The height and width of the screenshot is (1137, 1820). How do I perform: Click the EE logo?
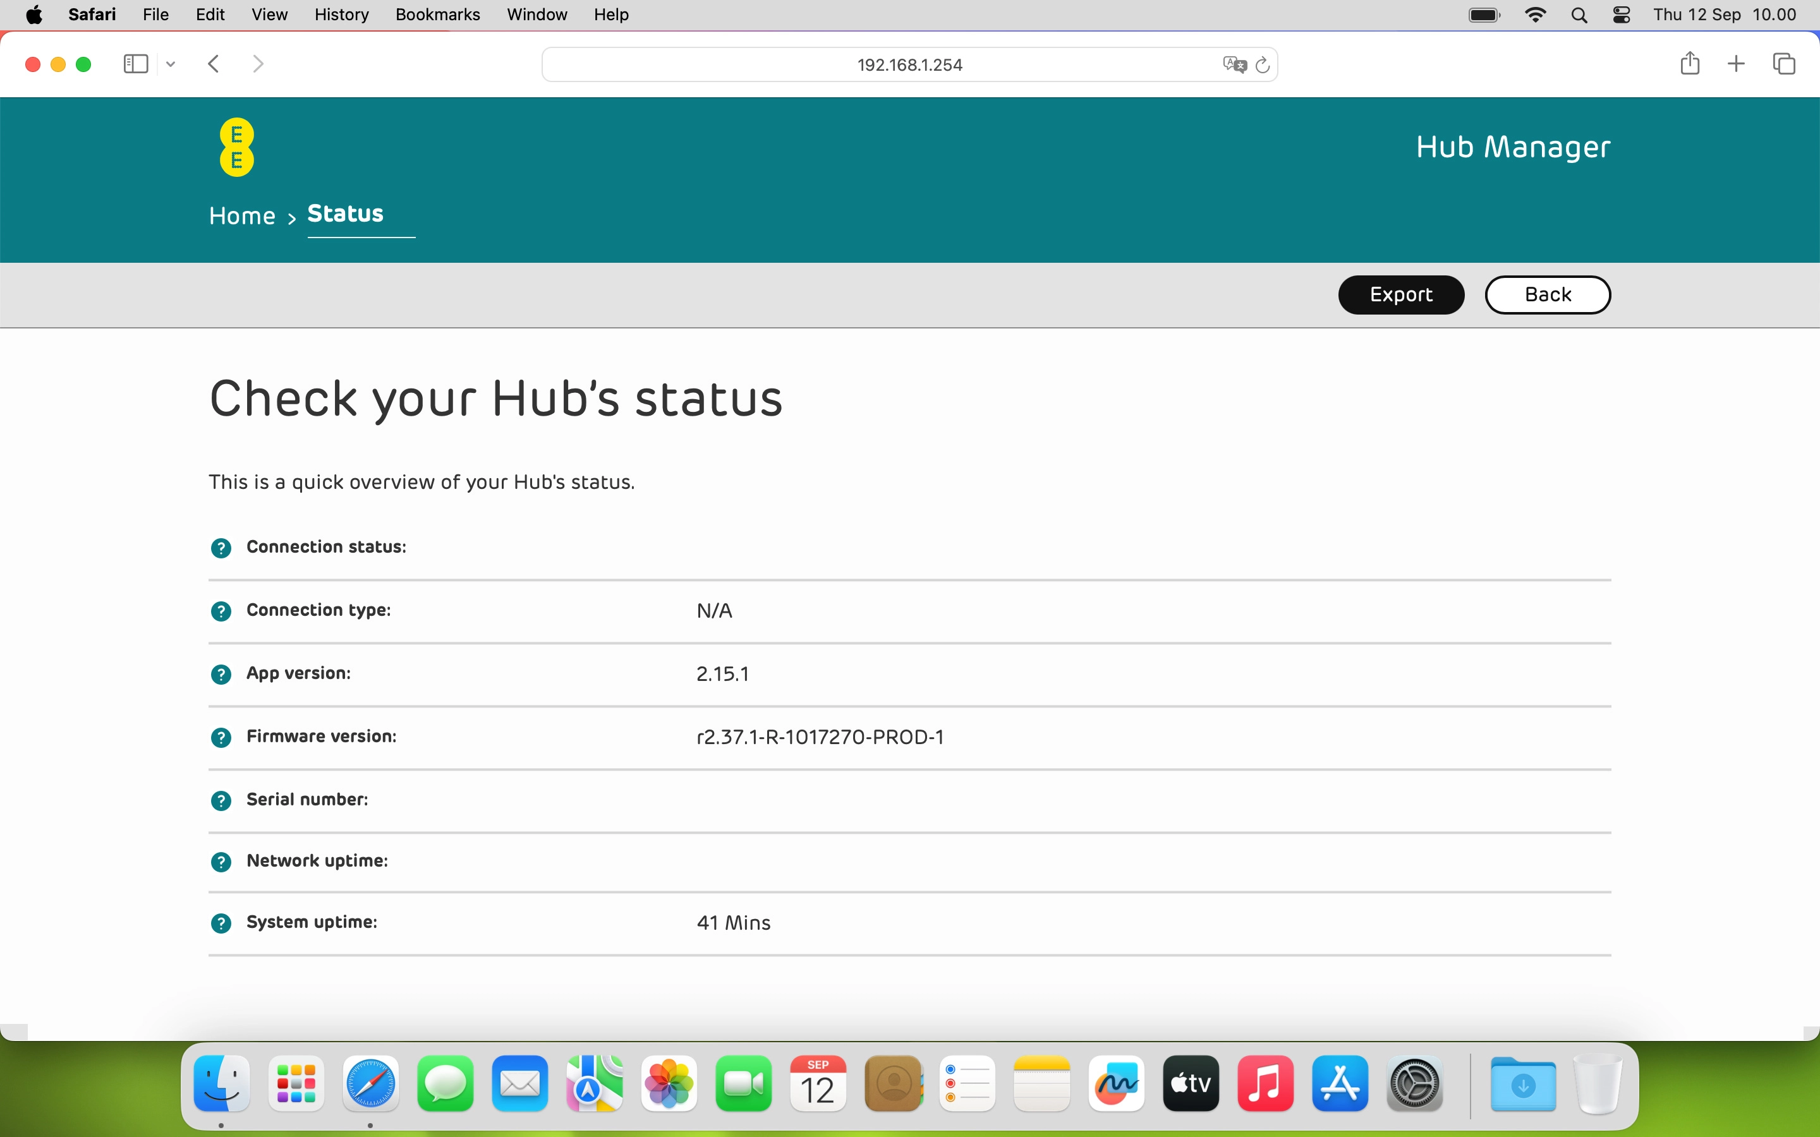(x=236, y=147)
